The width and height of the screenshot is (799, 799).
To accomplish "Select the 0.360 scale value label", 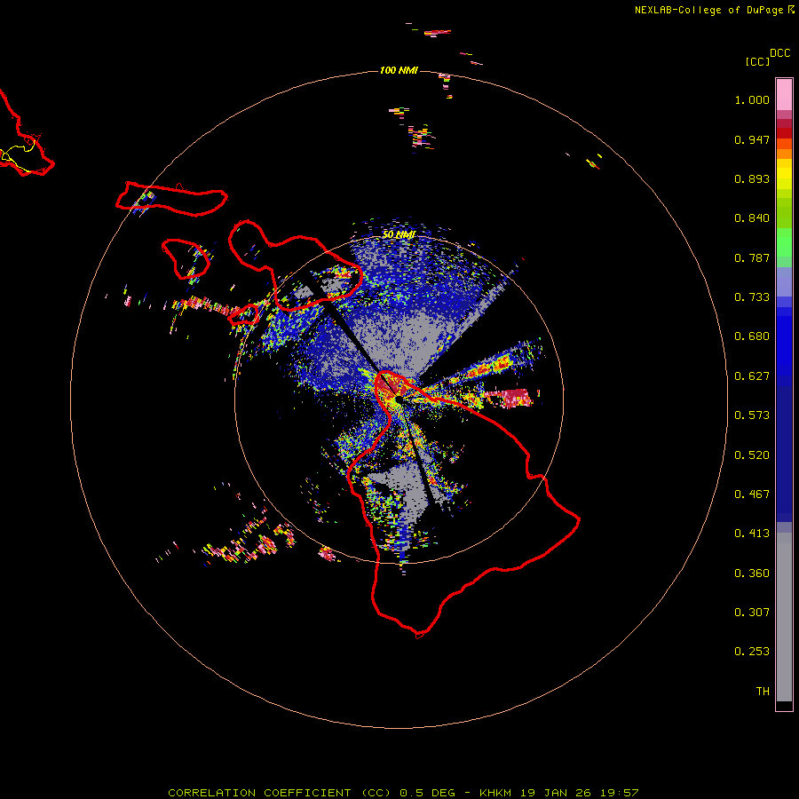I will 752,574.
